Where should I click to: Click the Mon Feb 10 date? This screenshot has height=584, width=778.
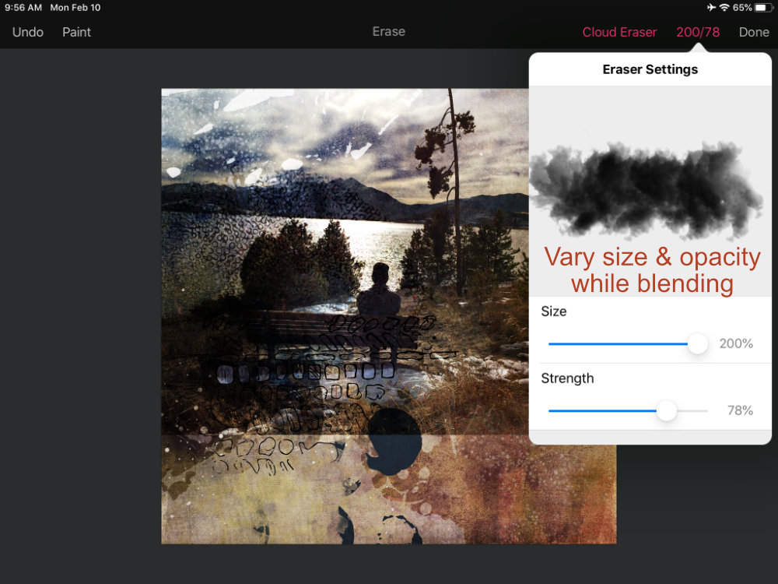75,8
